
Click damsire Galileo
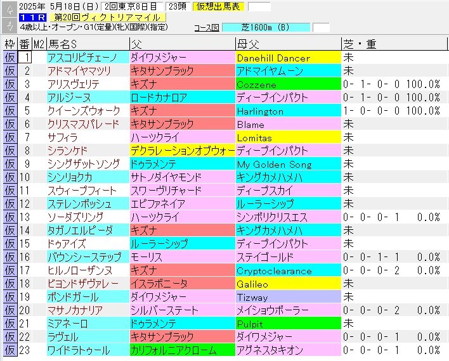[289, 284]
